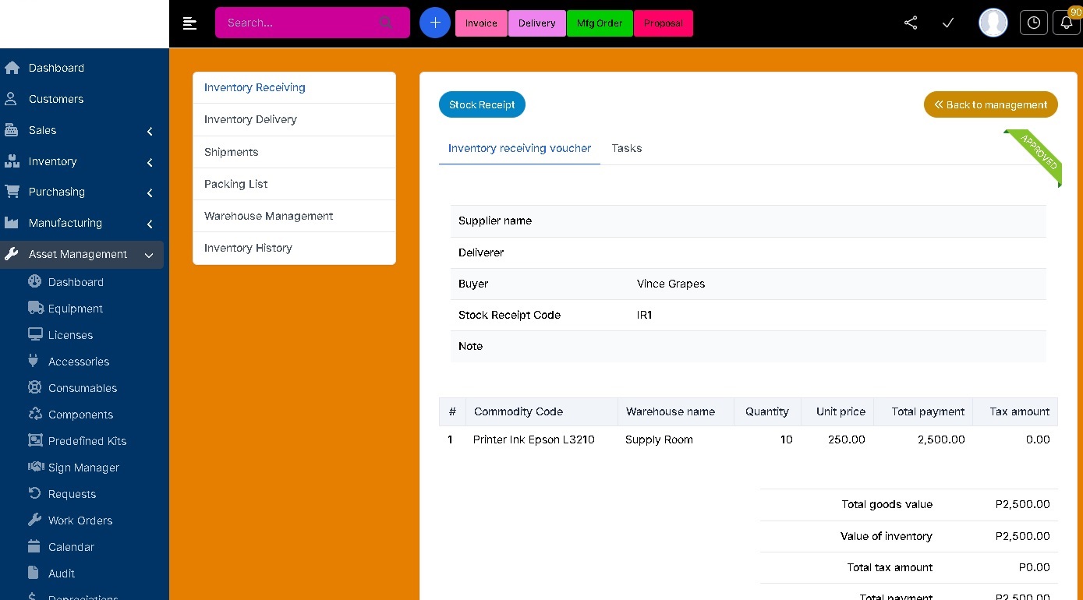Open Warehouse Management in the submenu

tap(269, 216)
